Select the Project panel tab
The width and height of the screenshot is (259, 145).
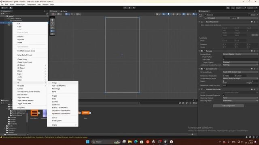(5, 100)
